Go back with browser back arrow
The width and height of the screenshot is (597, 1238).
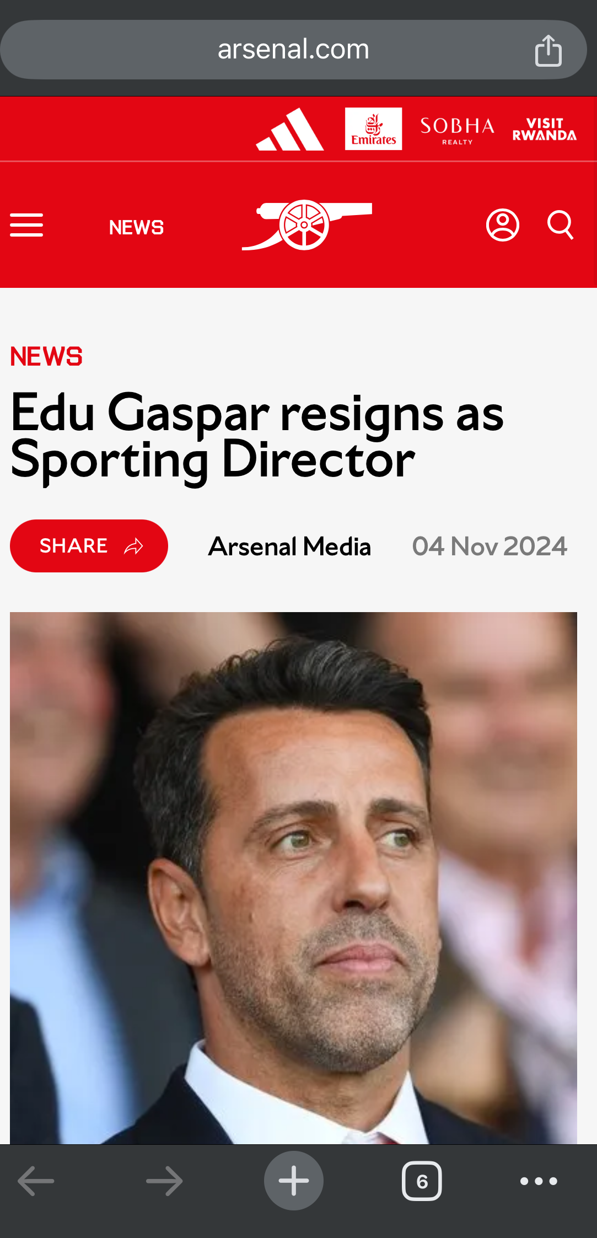(36, 1181)
